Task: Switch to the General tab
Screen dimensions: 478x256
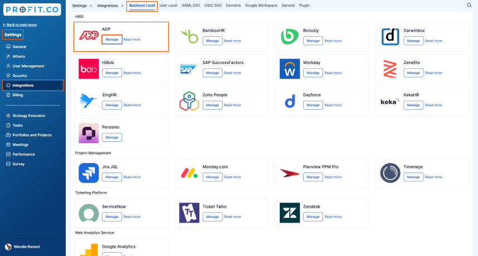Action: 288,6
